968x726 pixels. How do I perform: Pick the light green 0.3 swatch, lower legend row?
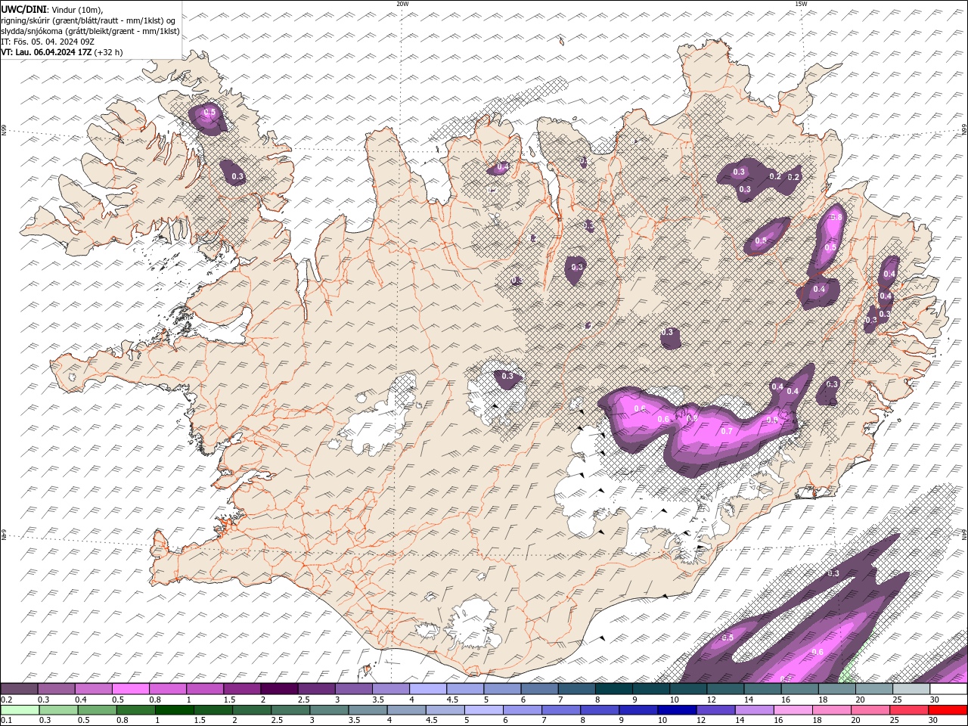(59, 710)
